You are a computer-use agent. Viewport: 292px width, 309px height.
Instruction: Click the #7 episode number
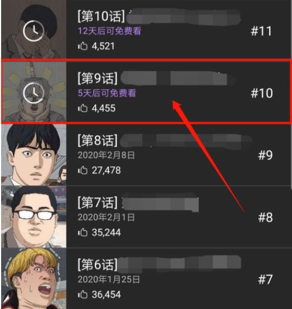coord(265,279)
